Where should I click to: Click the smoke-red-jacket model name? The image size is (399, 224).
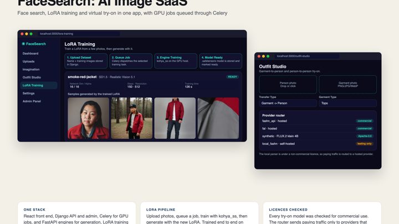pyautogui.click(x=82, y=77)
